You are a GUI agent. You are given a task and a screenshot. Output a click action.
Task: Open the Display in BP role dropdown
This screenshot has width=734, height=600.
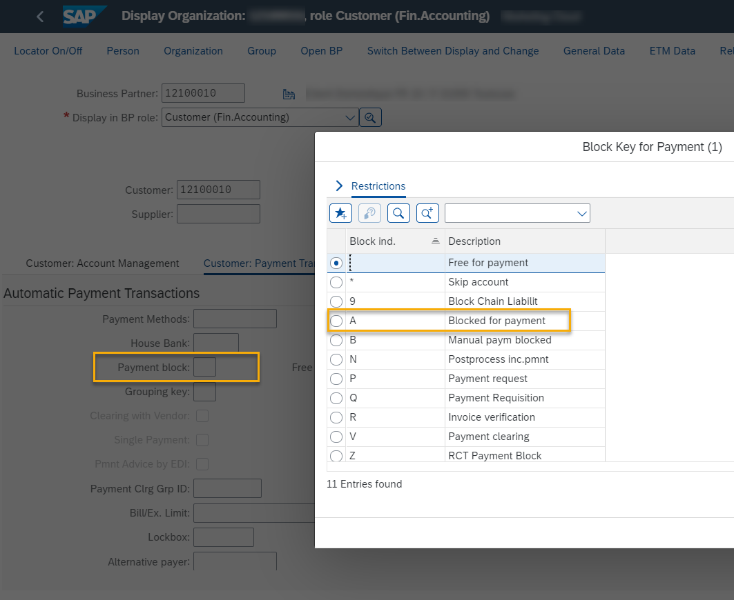(x=349, y=117)
